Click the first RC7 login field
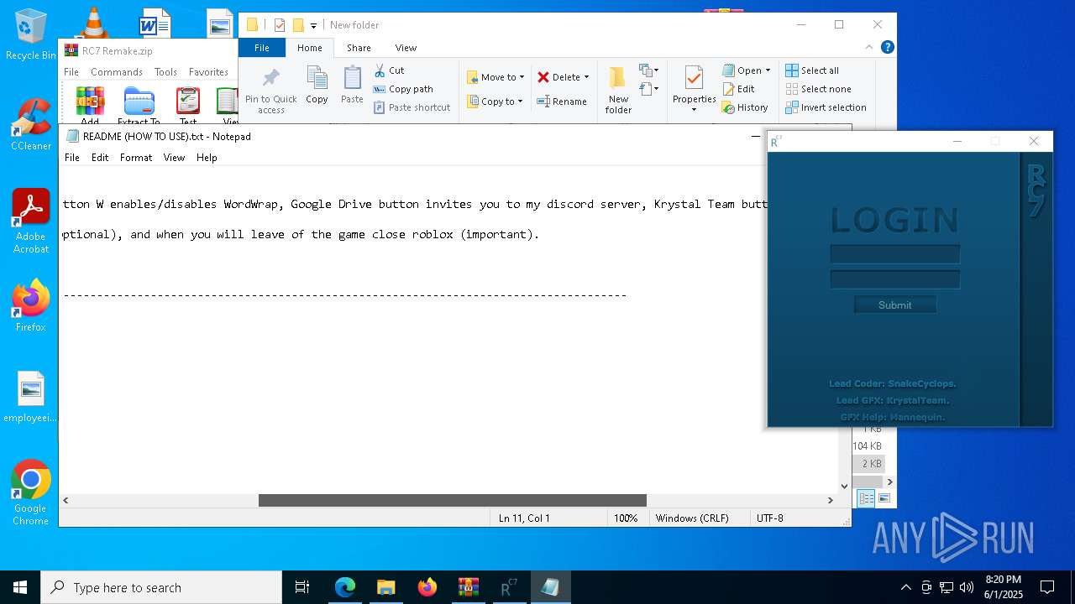Screen dimensions: 1075x604 [x=895, y=254]
